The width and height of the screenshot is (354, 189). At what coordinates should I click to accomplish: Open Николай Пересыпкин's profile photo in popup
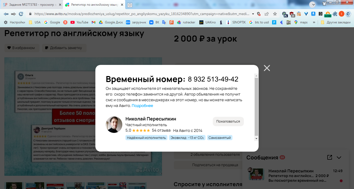click(114, 125)
